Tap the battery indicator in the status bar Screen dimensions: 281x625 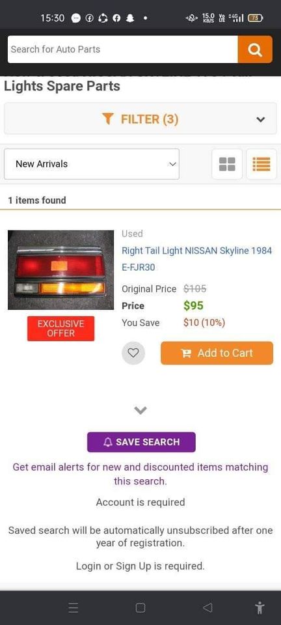[x=255, y=18]
